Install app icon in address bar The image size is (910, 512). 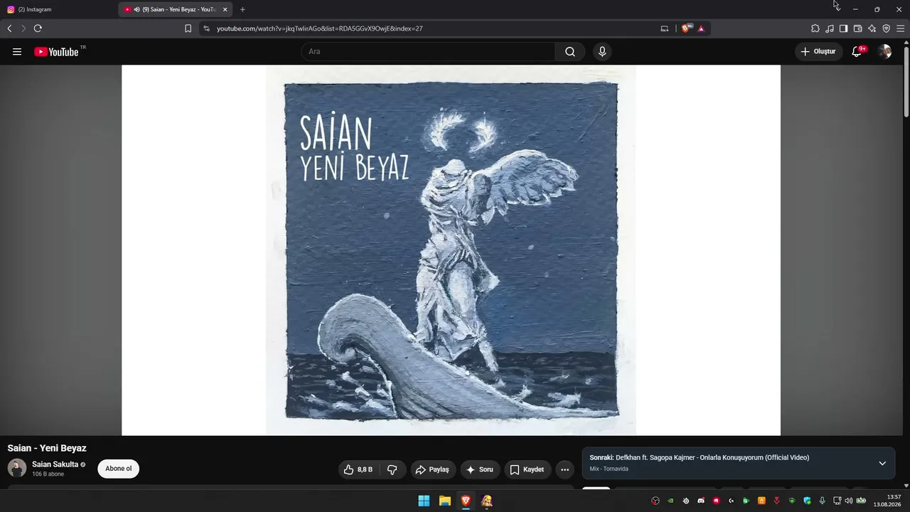[x=665, y=28]
